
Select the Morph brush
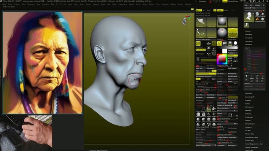point(198,120)
